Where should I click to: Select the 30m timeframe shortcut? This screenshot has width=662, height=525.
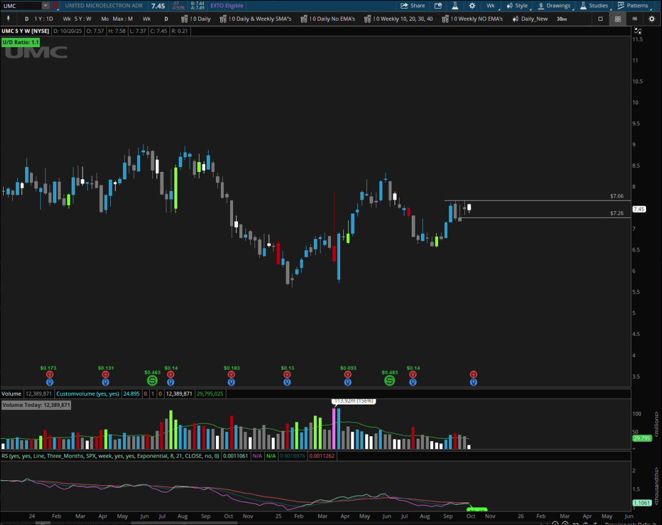click(562, 19)
